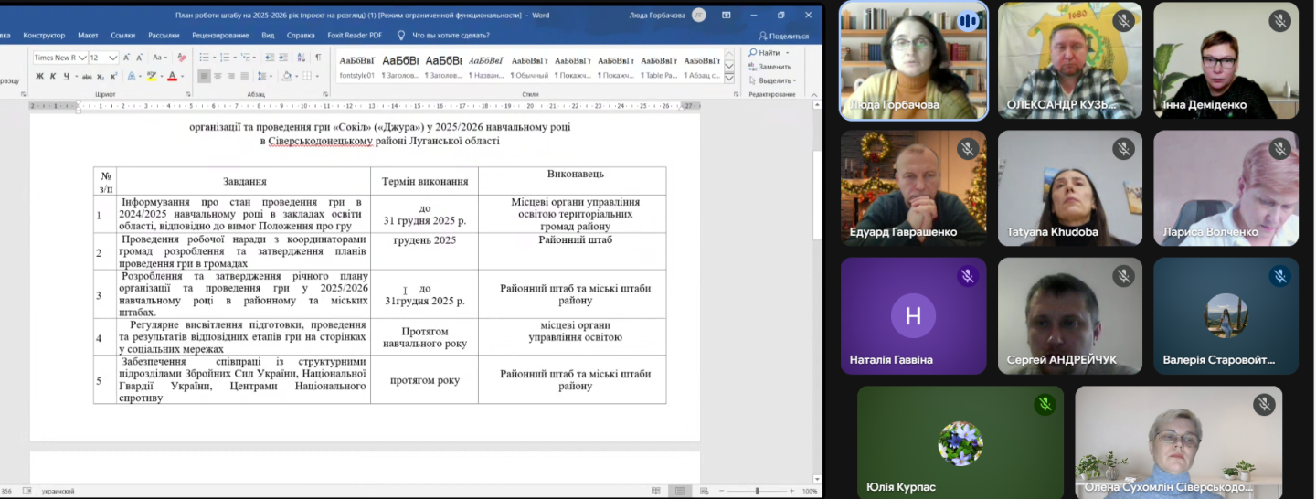Decrease font size with the shrink-font icon
This screenshot has width=1316, height=499.
[139, 58]
